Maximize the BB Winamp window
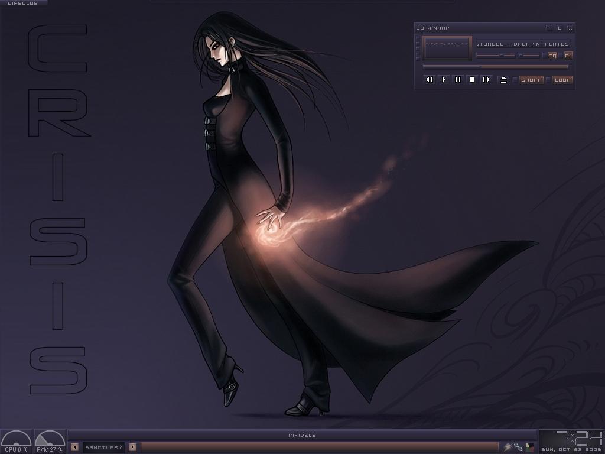The image size is (605, 454). tap(560, 28)
